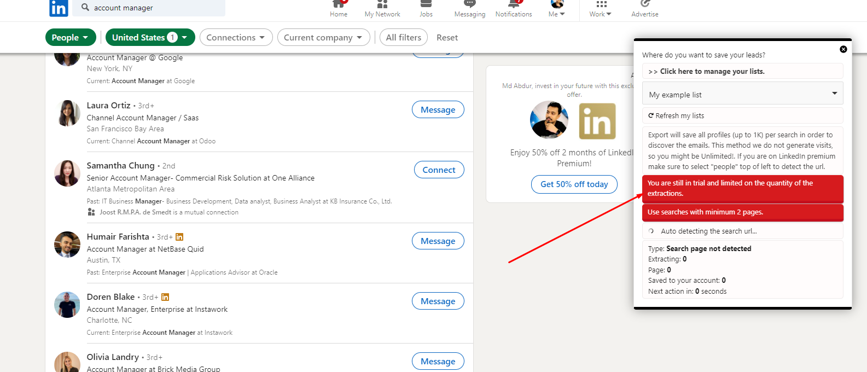Click the LinkedIn badge beside Humair Farishta
This screenshot has height=372, width=867.
[x=179, y=237]
